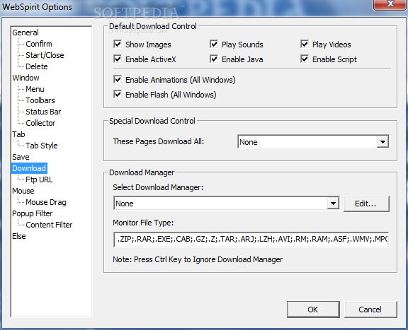Viewport: 408px width, 330px height.
Task: Select General in options tree
Action: [25, 33]
